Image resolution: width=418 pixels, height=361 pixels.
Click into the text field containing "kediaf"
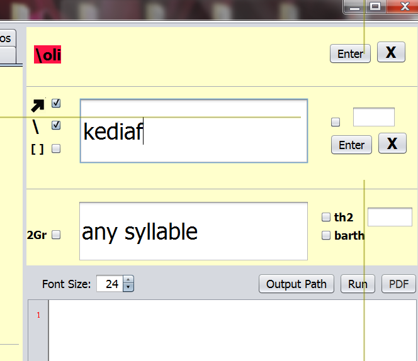pos(193,131)
